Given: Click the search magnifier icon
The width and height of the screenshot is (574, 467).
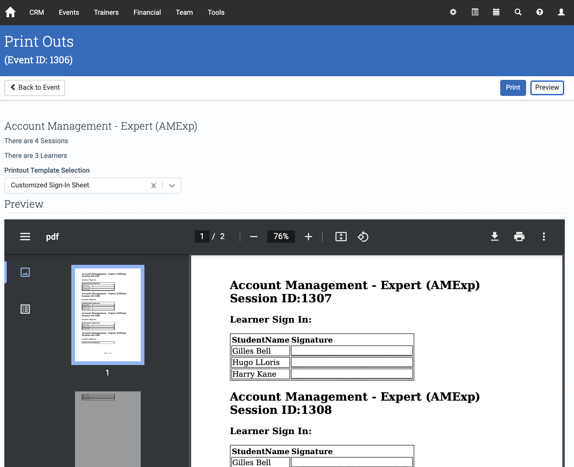Looking at the screenshot, I should 518,12.
